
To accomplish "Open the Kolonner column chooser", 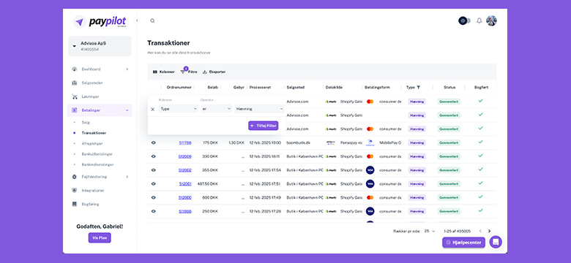I will tap(163, 72).
